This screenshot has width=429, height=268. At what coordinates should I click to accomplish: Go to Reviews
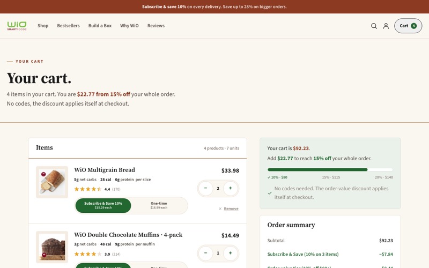pos(156,26)
